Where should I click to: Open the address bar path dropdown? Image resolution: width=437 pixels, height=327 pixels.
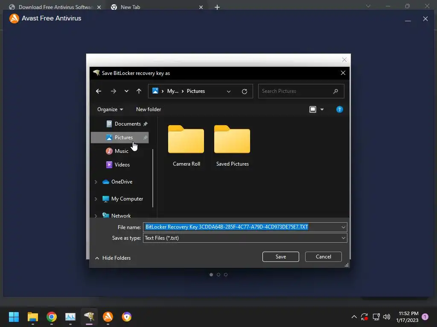click(229, 91)
